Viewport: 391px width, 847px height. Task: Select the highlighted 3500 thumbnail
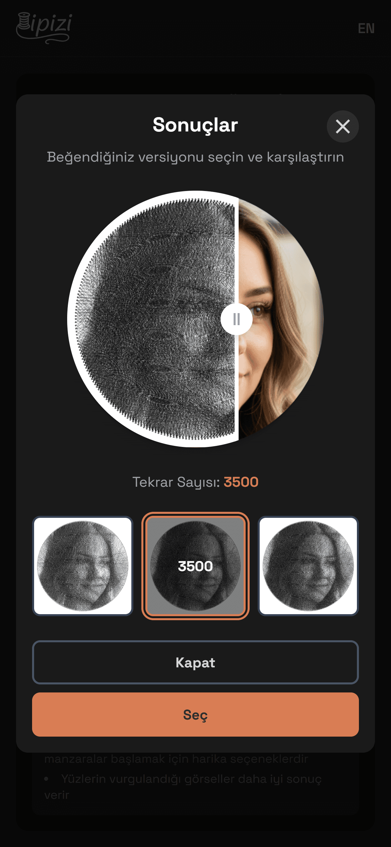195,566
